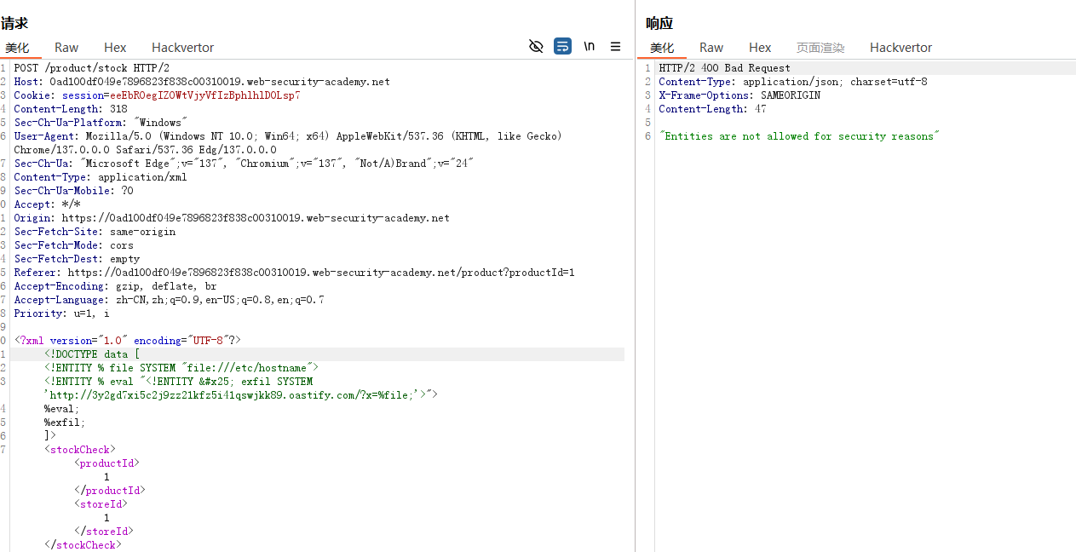Switch to request Raw tab

[66, 48]
